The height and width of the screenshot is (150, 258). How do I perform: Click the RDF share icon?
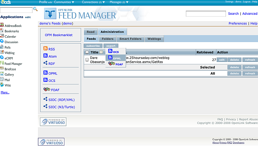(x=45, y=63)
